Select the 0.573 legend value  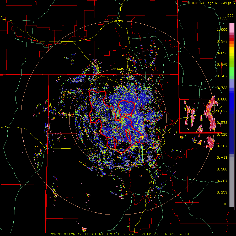point(222,123)
